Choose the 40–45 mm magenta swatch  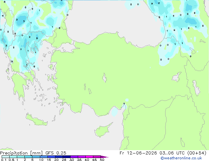pyautogui.click(x=89, y=157)
